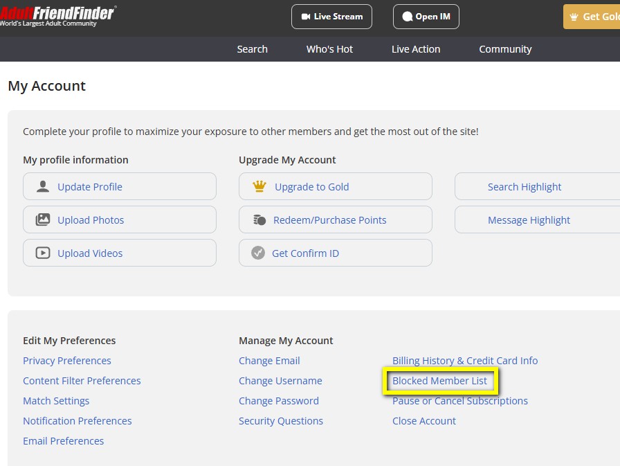Click the Close Account link

tap(424, 421)
